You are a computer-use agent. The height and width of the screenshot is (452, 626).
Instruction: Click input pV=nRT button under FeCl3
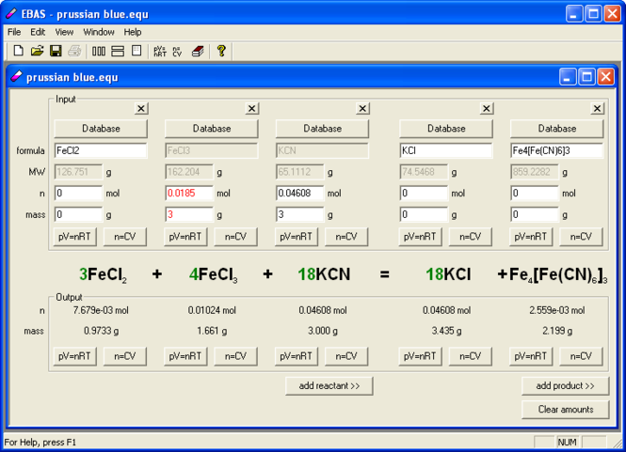pos(185,237)
